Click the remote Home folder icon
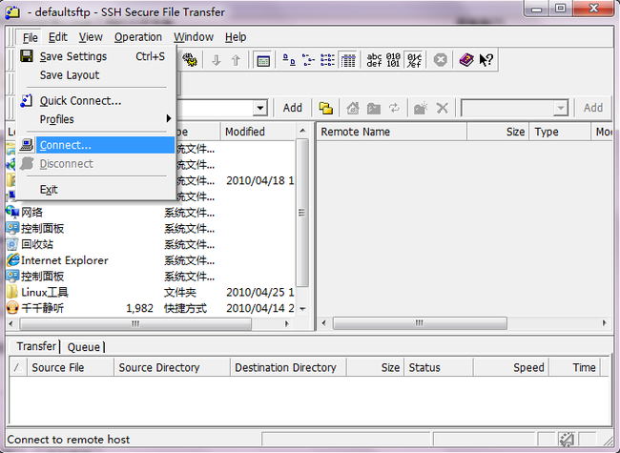This screenshot has height=453, width=620. [353, 108]
